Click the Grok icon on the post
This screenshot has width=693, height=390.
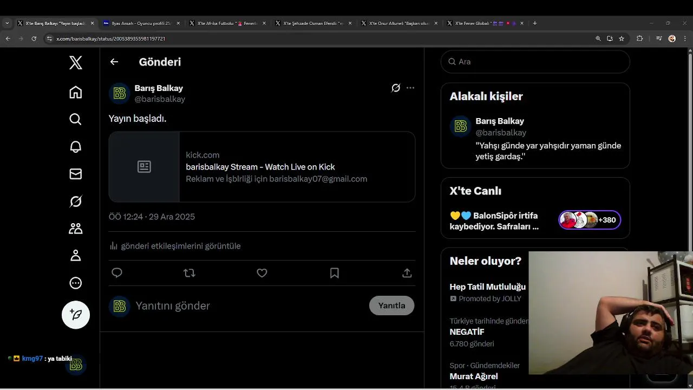[396, 88]
